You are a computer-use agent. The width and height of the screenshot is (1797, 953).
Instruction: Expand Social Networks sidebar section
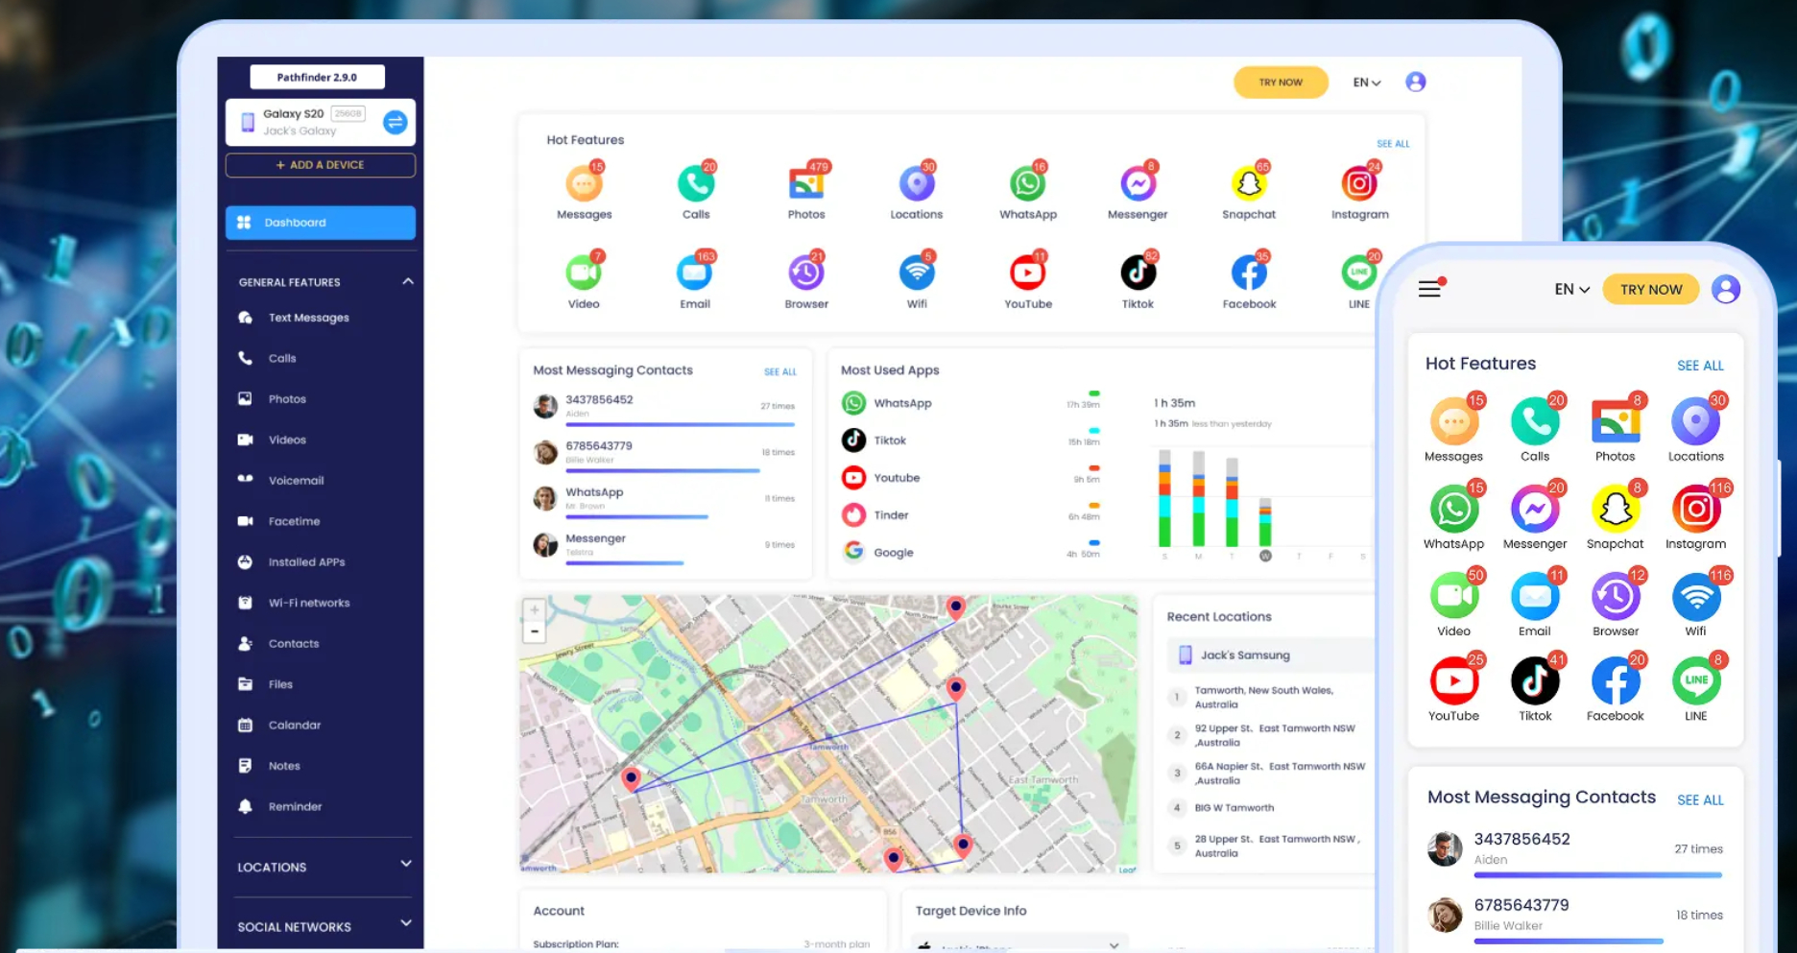pos(406,923)
